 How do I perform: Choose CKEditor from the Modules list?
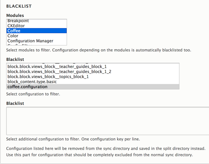16,26
